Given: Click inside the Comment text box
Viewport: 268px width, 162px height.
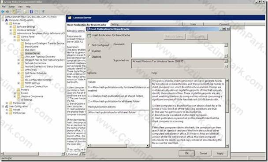Looking at the screenshot, I should (178, 50).
